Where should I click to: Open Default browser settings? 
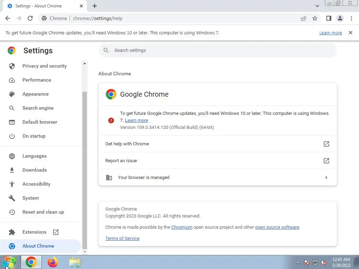41,122
